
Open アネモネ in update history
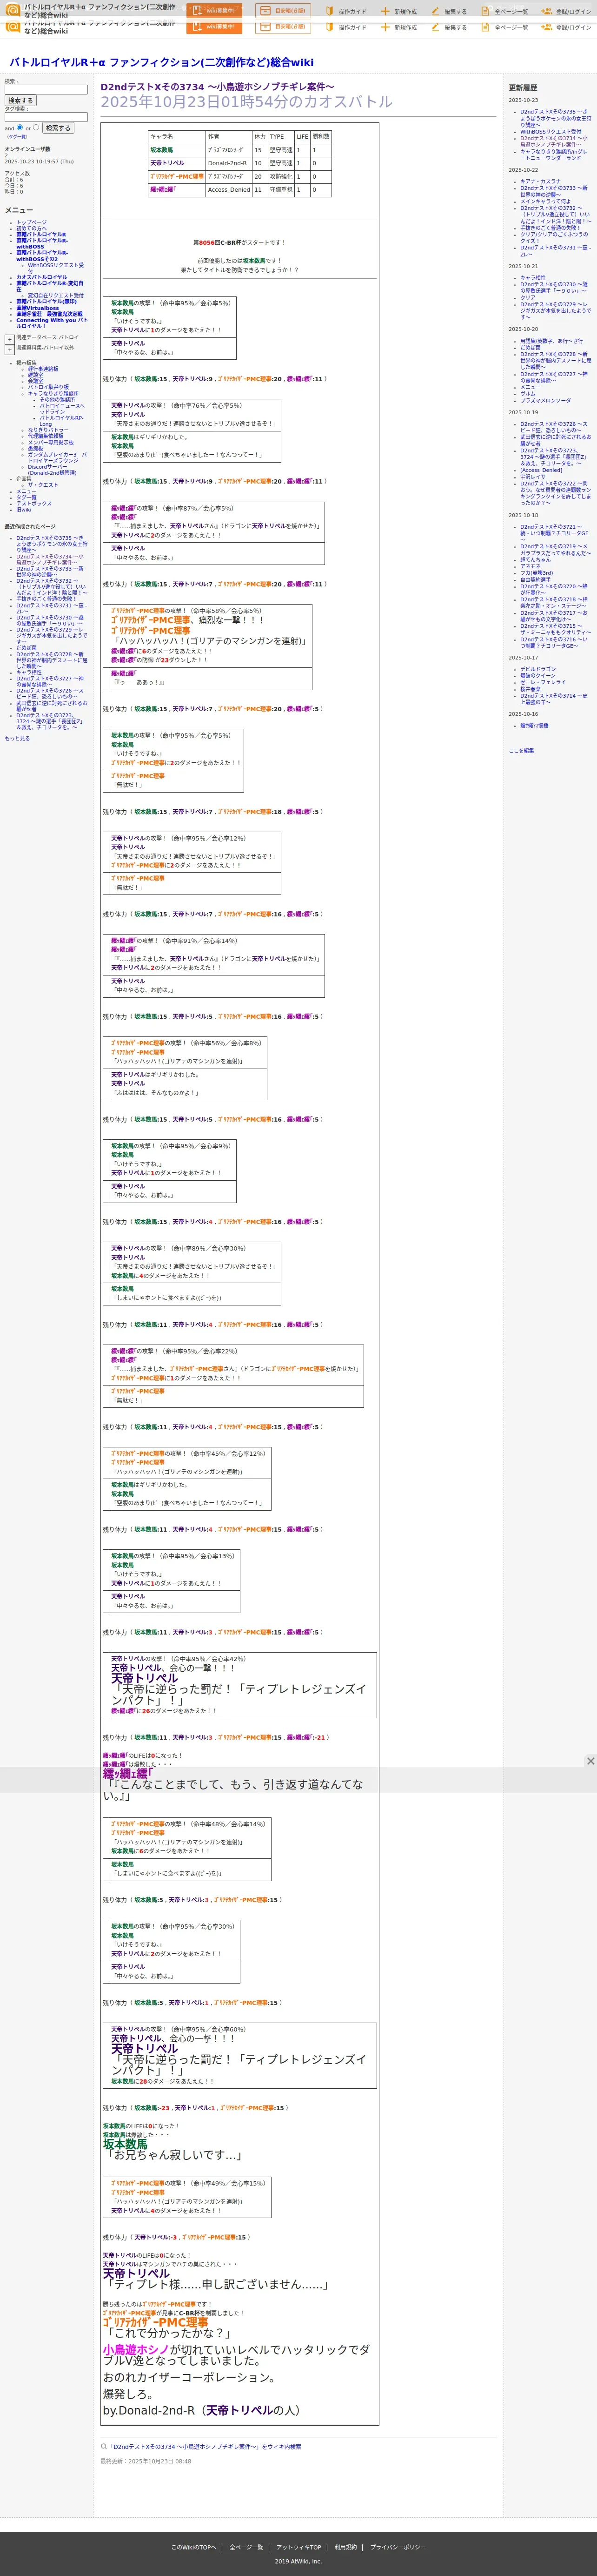[x=530, y=566]
